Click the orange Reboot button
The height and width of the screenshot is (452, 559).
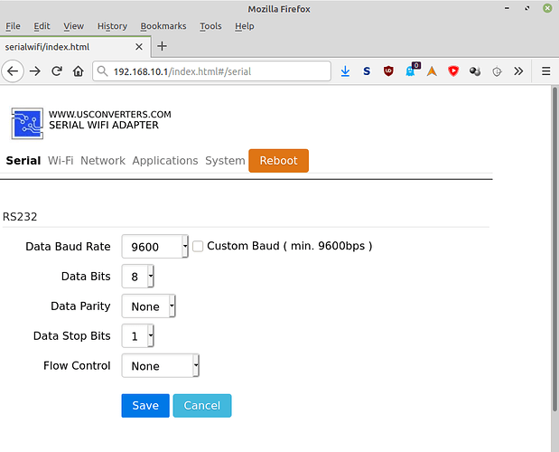coord(278,161)
